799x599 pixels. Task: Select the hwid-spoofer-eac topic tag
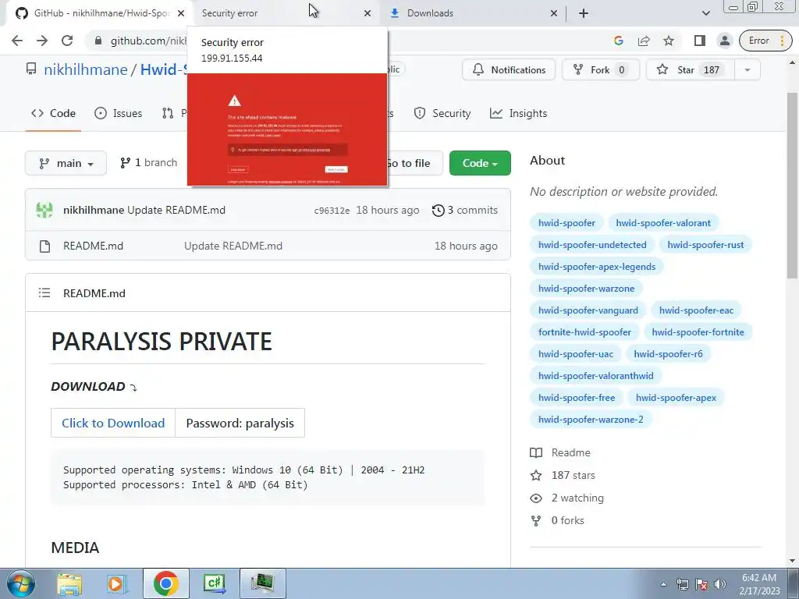pos(696,310)
